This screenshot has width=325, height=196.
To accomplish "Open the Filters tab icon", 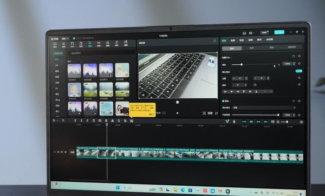I will 108,44.
